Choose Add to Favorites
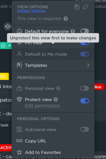Image resolution: width=106 pixels, height=159 pixels. pos(53,152)
